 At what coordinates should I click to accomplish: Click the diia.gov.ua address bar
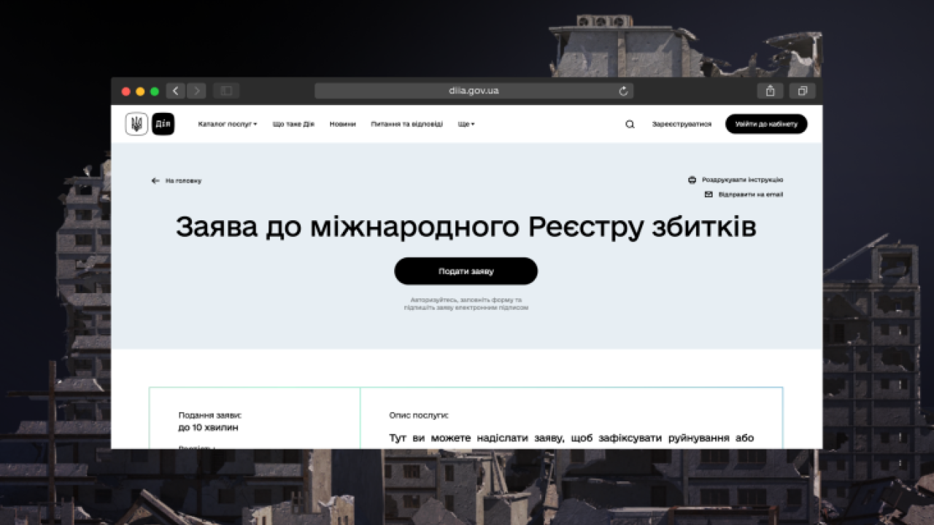pos(474,91)
